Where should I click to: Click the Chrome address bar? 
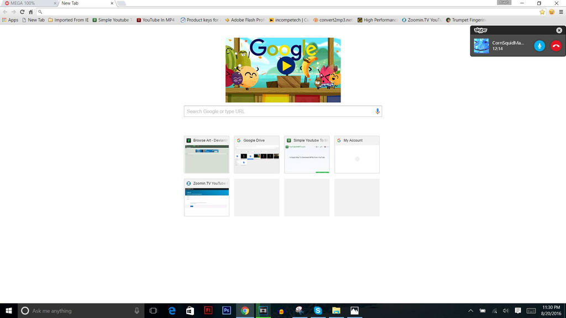[287, 12]
